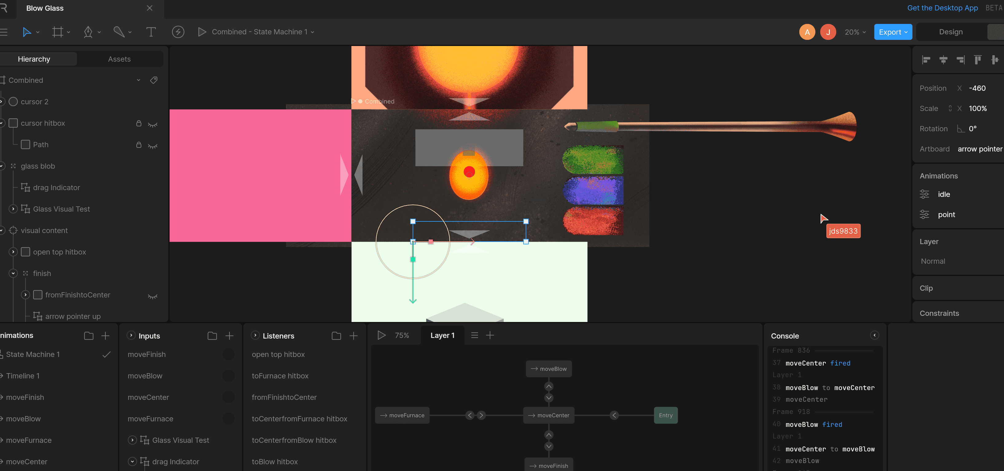Select the Artboard tool
1004x471 pixels.
point(58,32)
